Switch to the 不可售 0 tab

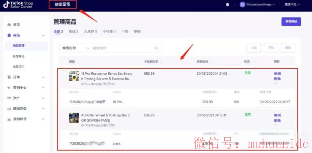tap(109, 32)
